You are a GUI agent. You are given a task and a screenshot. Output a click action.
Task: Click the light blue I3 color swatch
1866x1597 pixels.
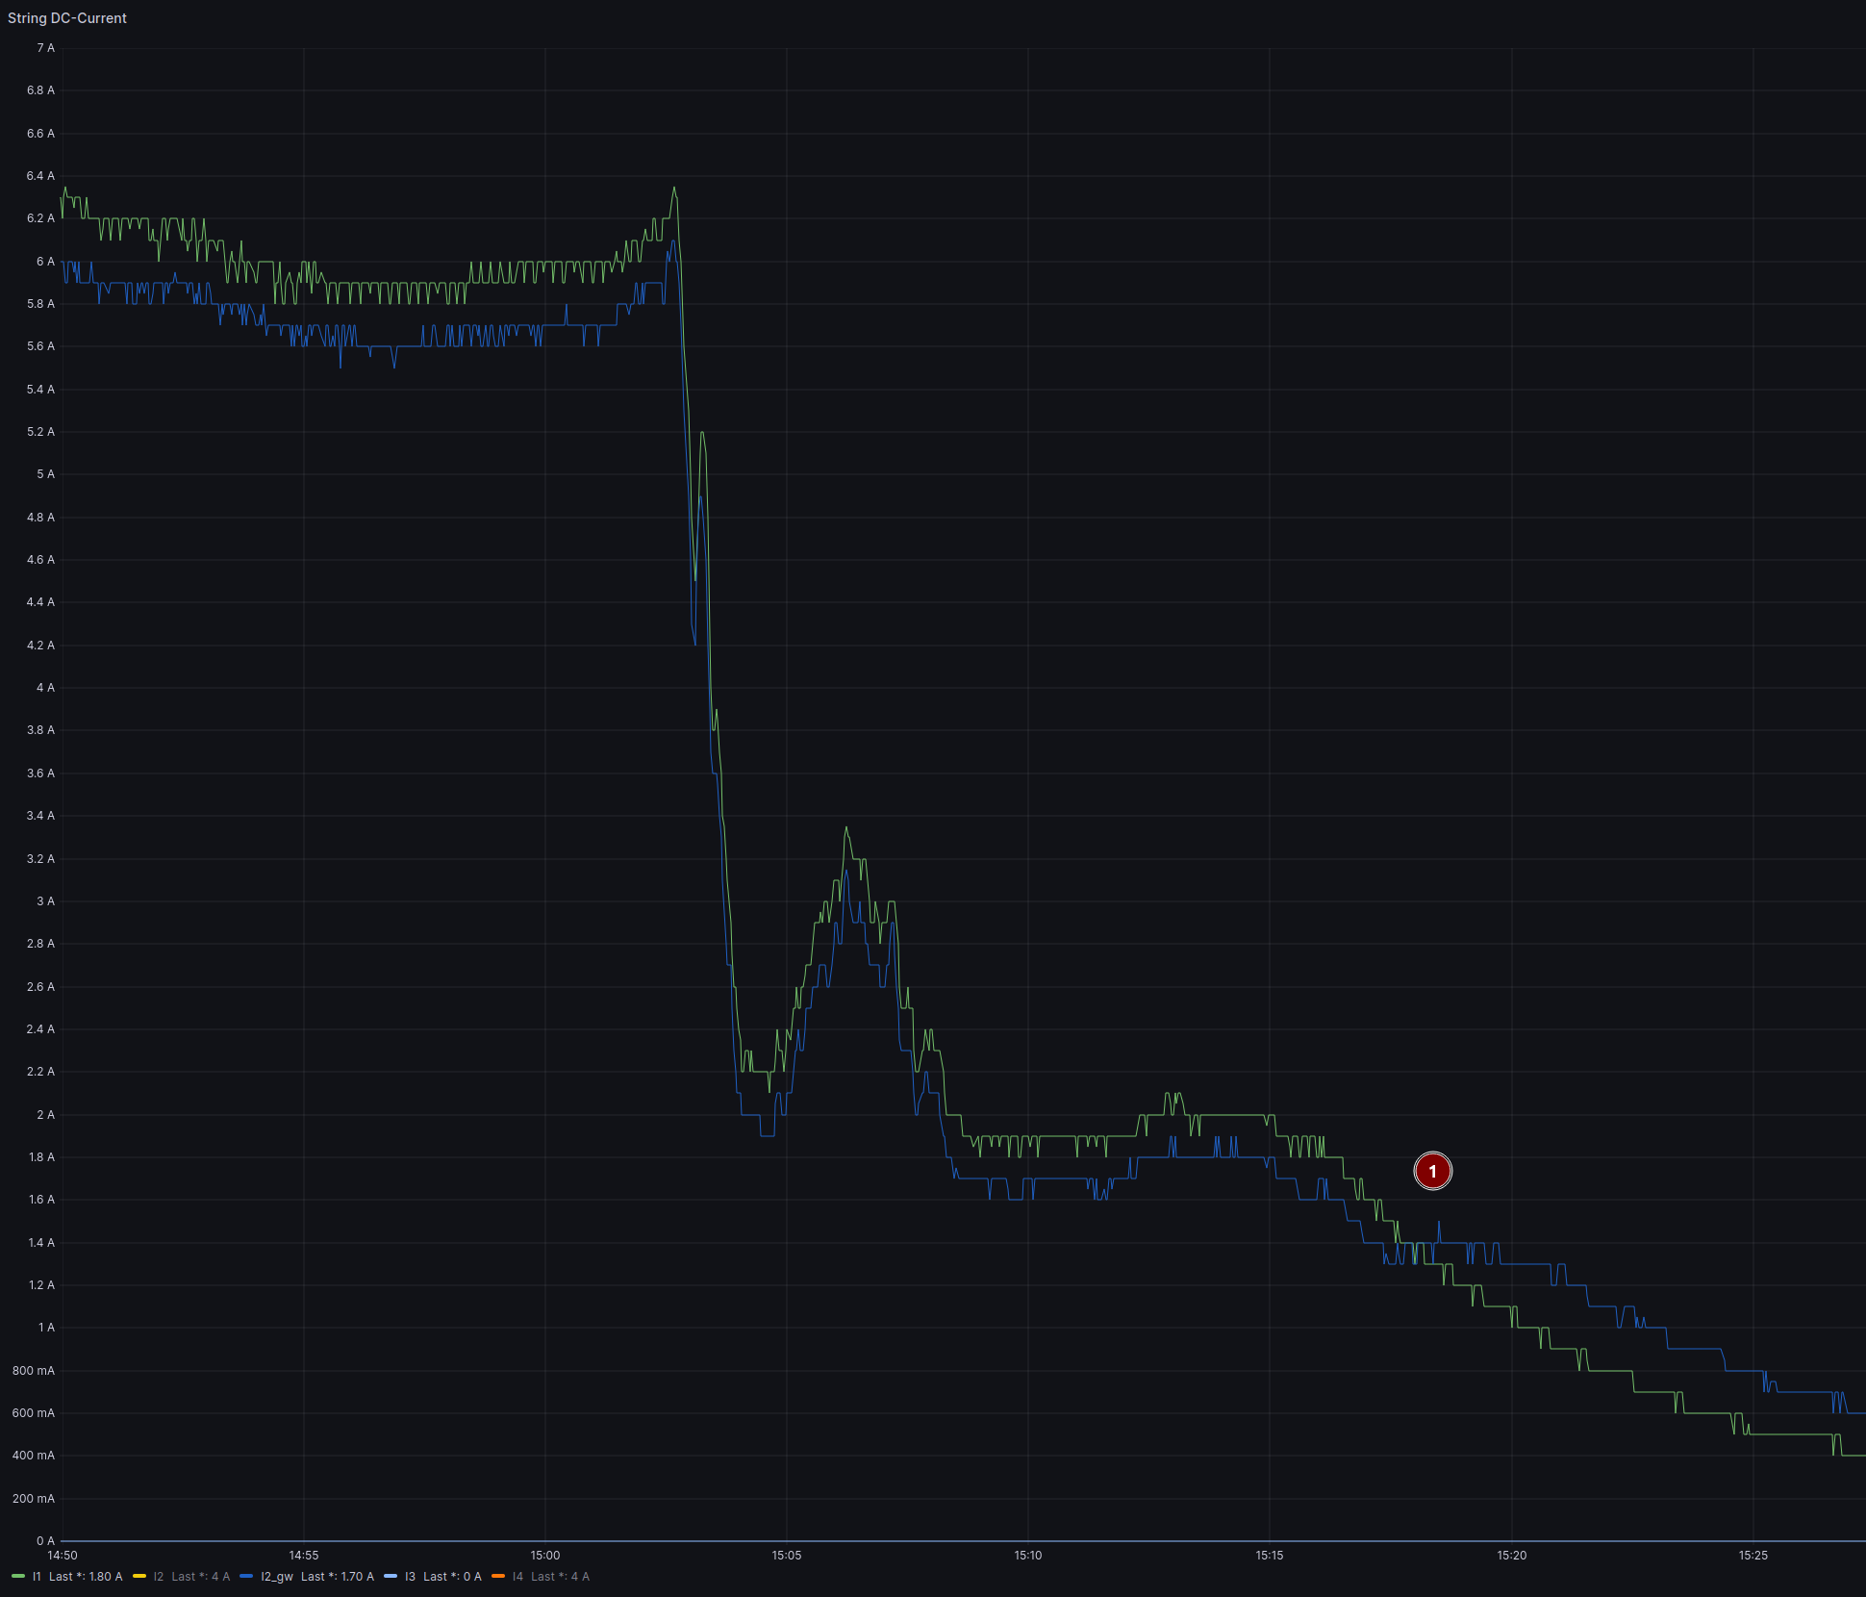click(x=391, y=1576)
